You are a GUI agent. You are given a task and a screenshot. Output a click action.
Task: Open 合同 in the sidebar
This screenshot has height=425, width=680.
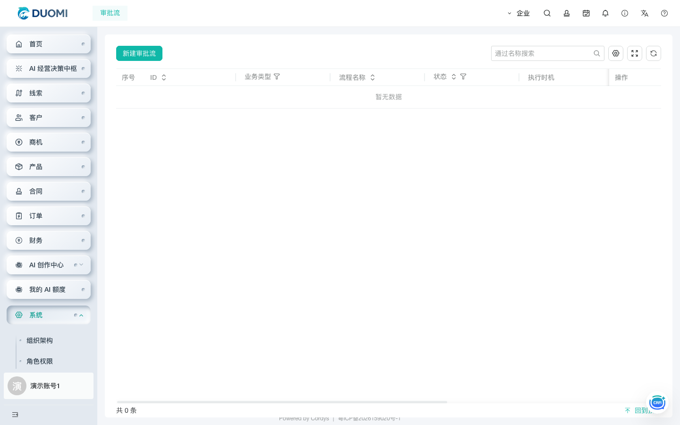click(49, 191)
